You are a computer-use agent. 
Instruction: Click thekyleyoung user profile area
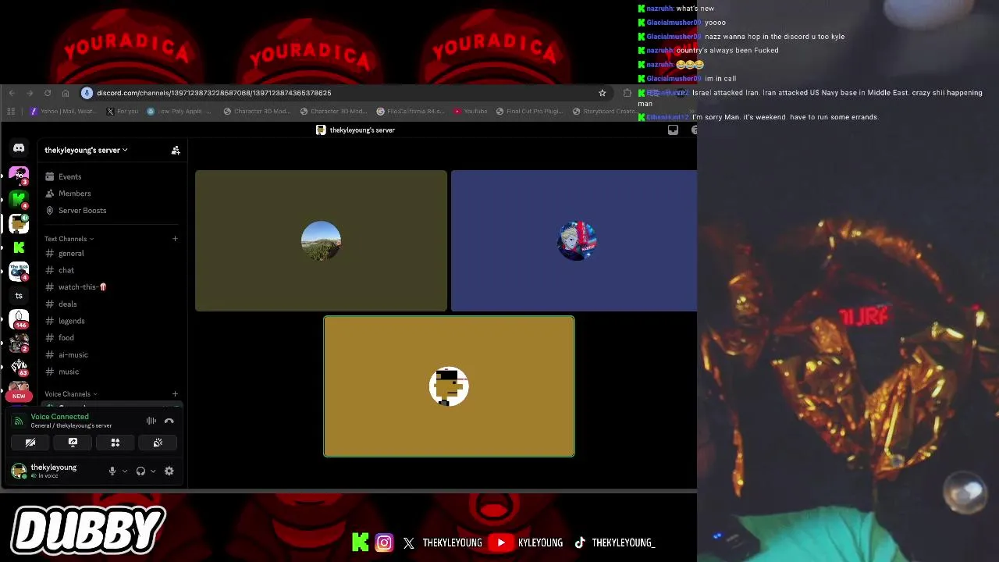[x=53, y=471]
